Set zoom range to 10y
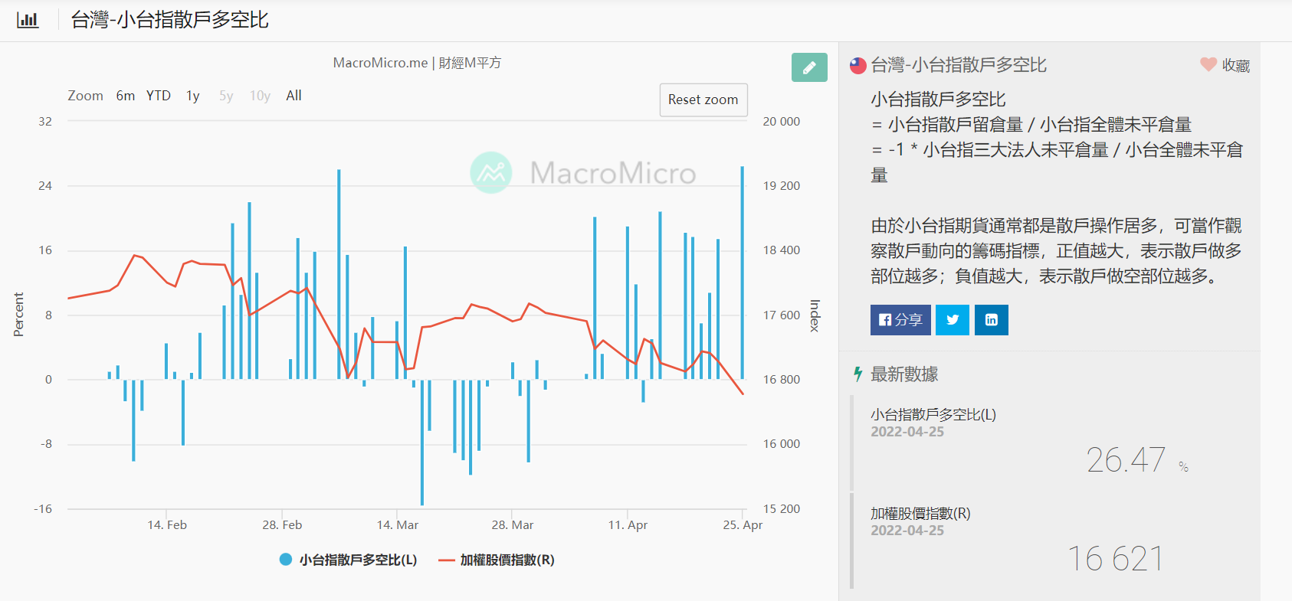Image resolution: width=1292 pixels, height=601 pixels. click(x=260, y=96)
